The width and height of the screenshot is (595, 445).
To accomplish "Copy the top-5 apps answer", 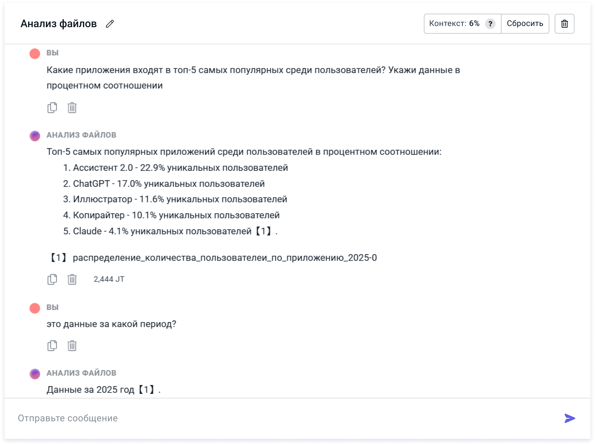I will coord(52,279).
